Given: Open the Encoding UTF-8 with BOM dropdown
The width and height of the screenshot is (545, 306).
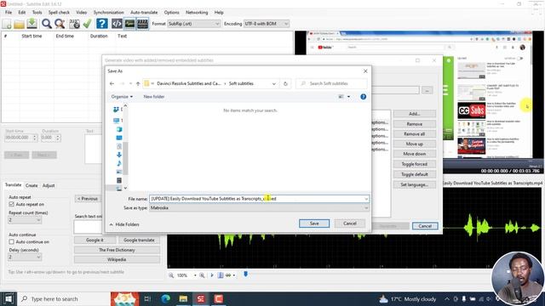Looking at the screenshot, I should click(x=267, y=24).
